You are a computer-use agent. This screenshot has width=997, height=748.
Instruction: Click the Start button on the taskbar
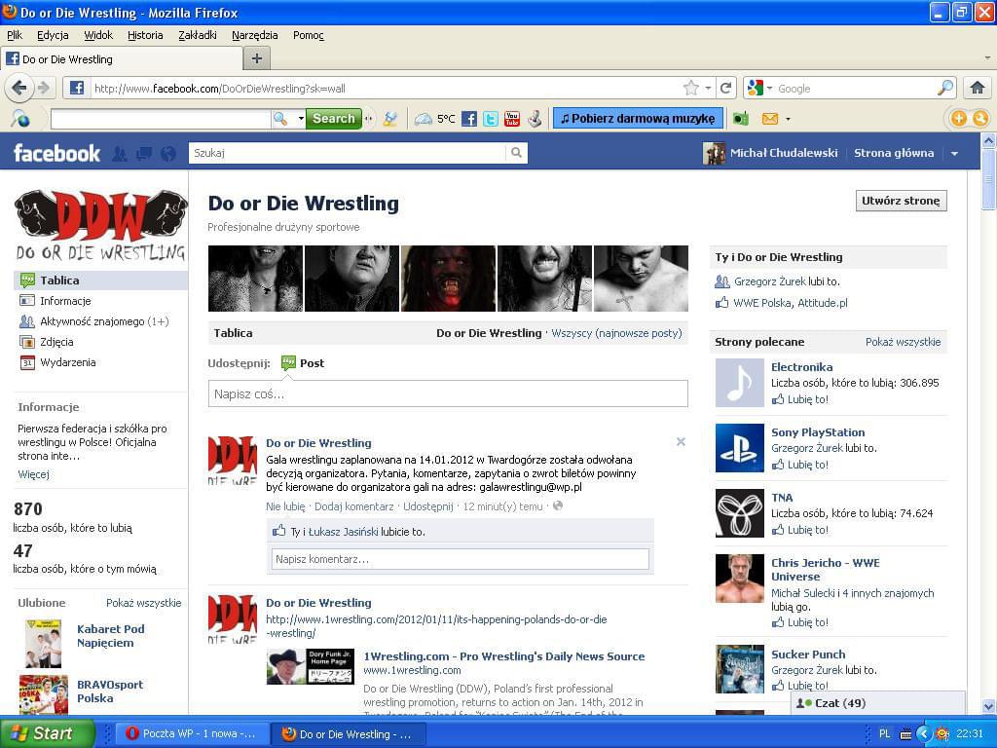pos(47,733)
